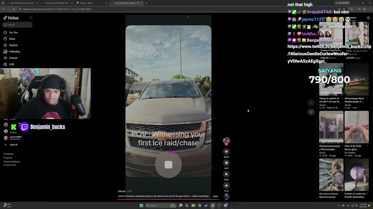Viewport: 373px width, 209px height.
Task: Seek in the video progress bar
Action: [x=168, y=199]
